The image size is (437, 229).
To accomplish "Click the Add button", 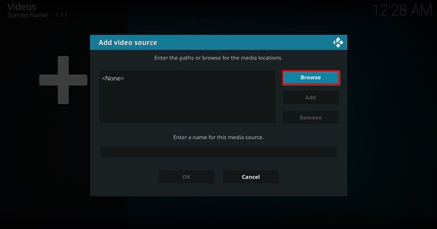I will pos(311,98).
